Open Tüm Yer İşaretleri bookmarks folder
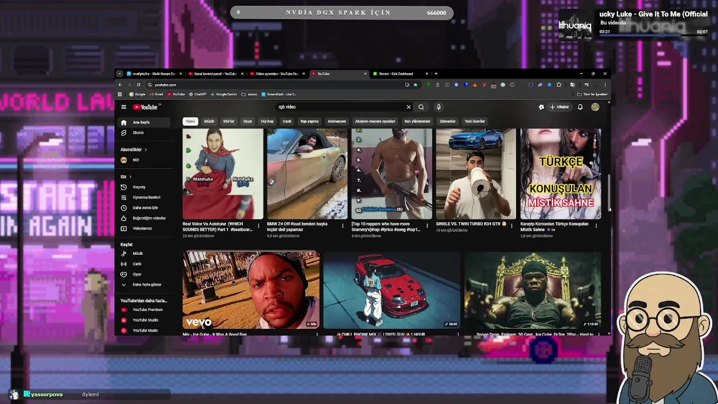718x404 pixels. point(592,94)
